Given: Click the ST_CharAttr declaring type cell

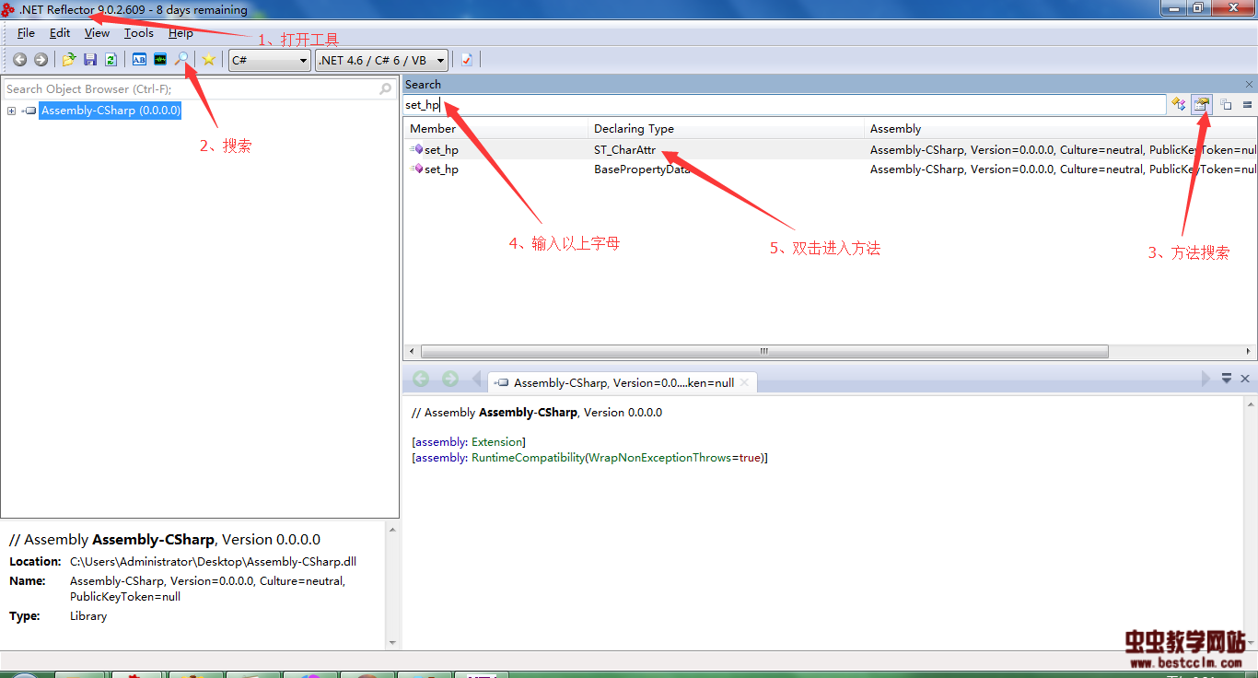Looking at the screenshot, I should click(x=624, y=149).
